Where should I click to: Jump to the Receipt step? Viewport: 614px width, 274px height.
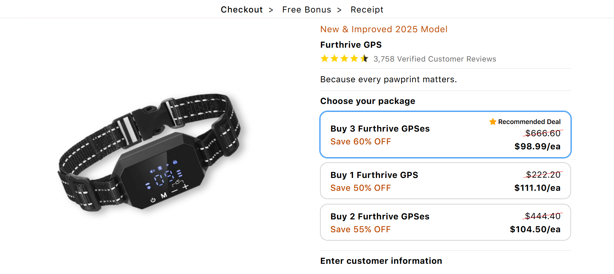(367, 10)
